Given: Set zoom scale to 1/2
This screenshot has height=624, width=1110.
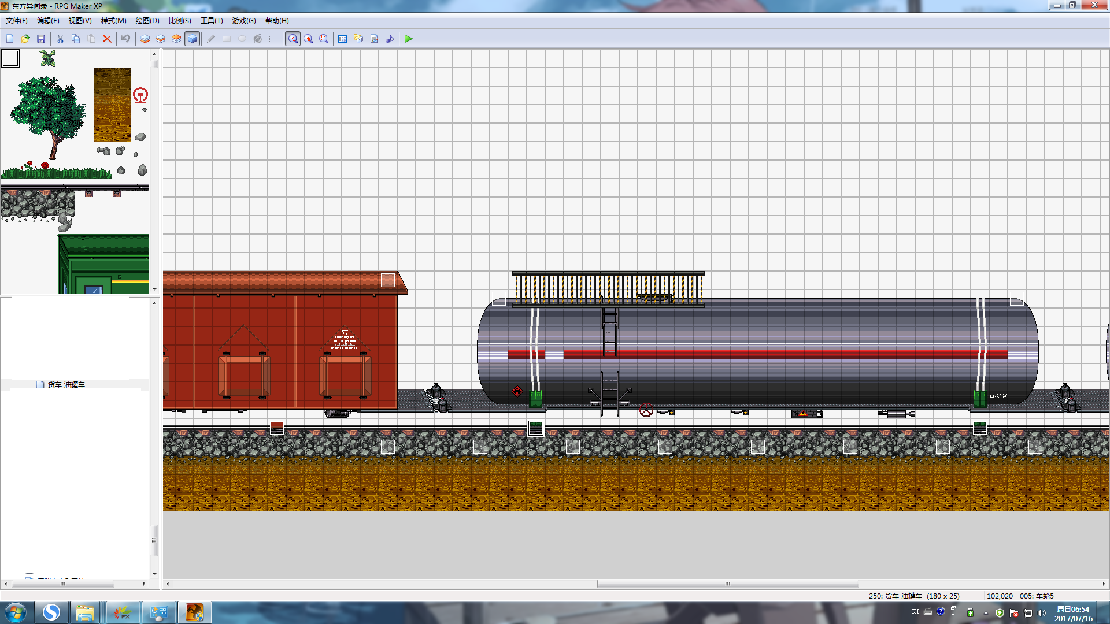Looking at the screenshot, I should click(x=309, y=39).
